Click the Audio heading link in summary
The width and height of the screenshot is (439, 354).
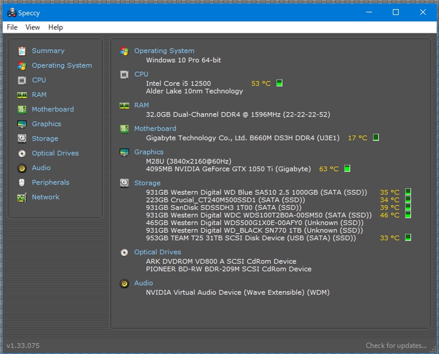(143, 283)
